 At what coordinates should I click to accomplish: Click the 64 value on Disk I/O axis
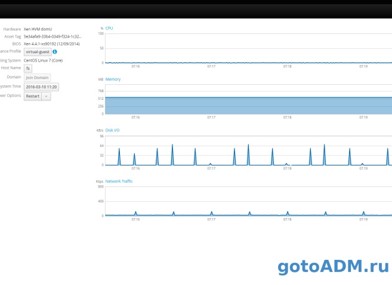pyautogui.click(x=102, y=146)
